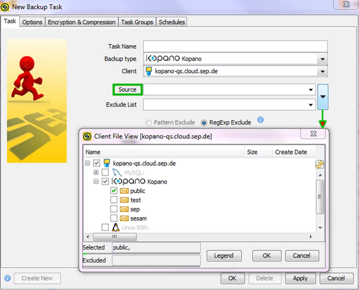Click the file view scroll up arrow
Image resolution: width=359 pixels, height=290 pixels.
click(320, 175)
